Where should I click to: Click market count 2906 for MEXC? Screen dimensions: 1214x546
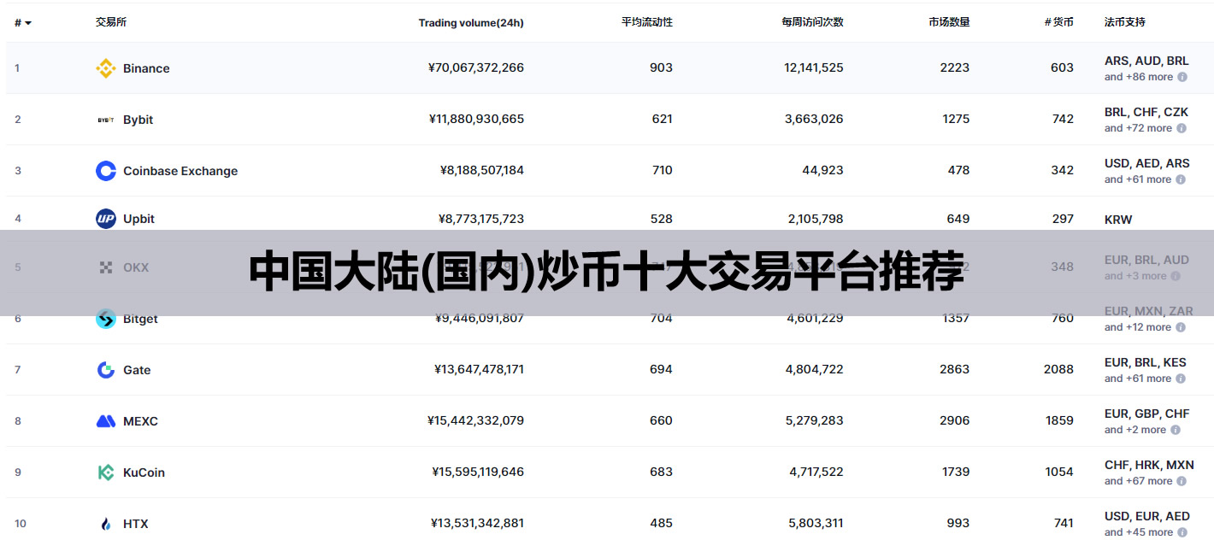(x=955, y=420)
